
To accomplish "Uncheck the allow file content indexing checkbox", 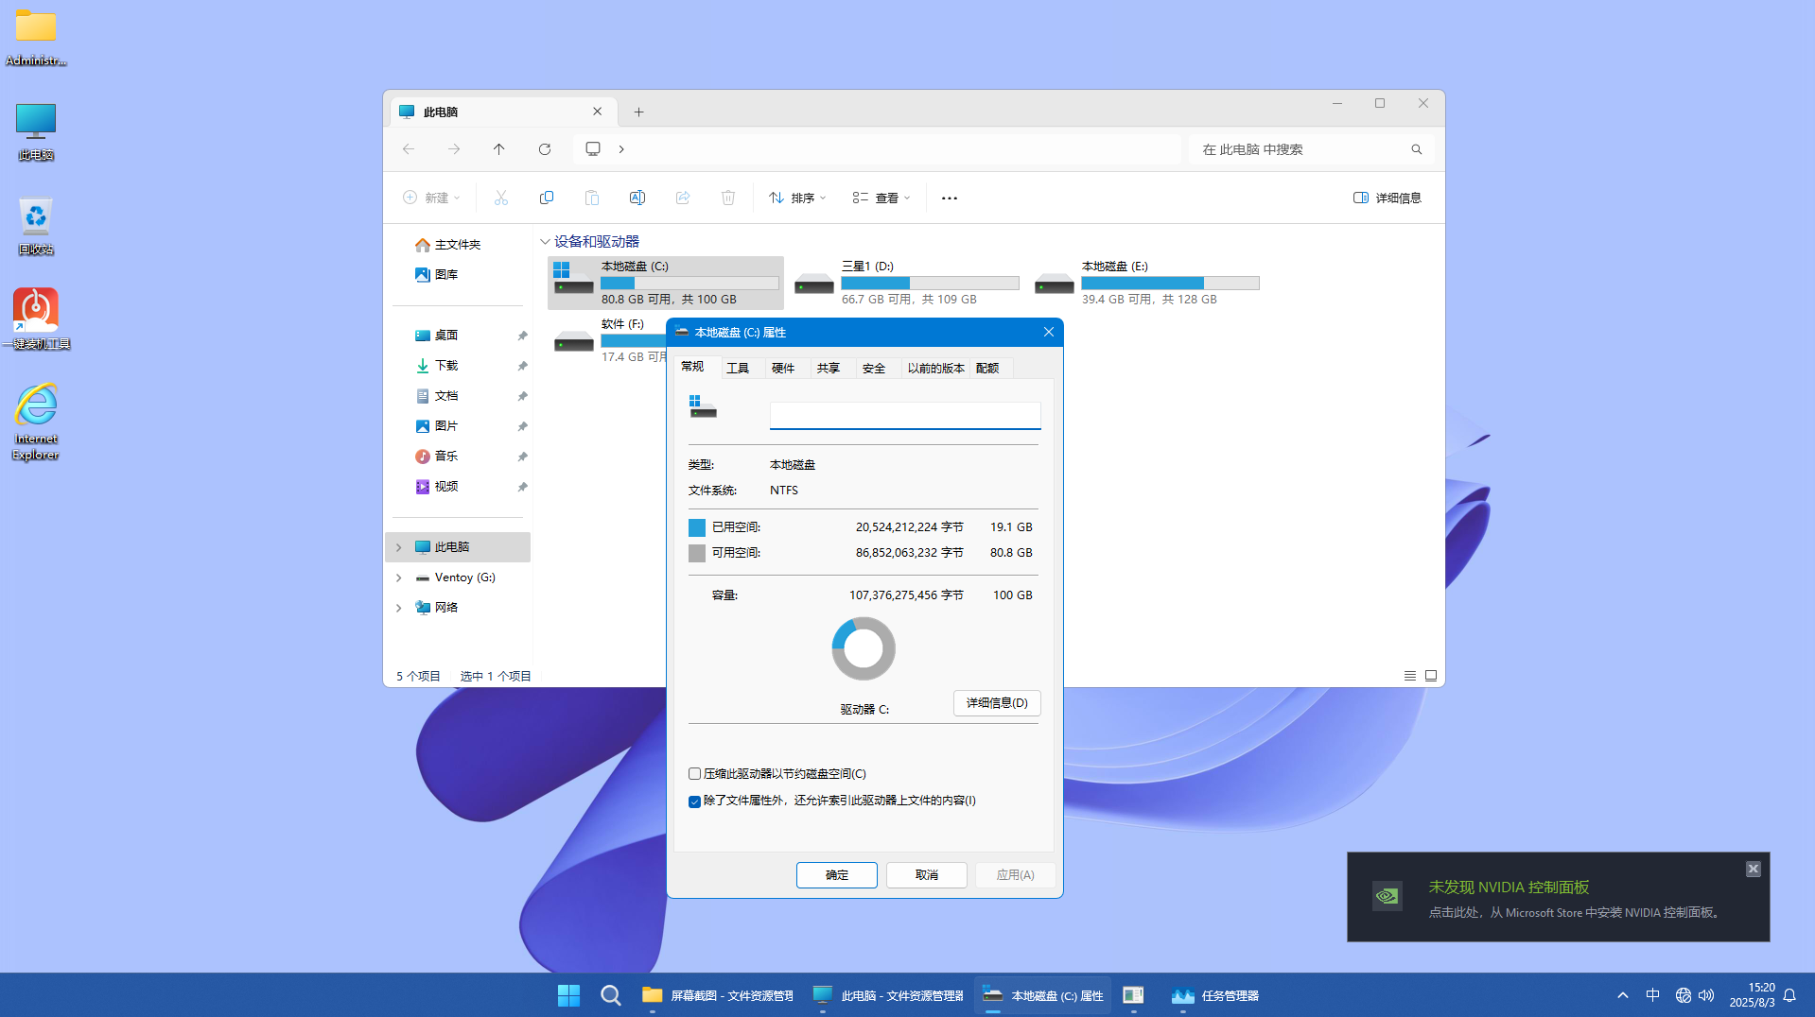I will point(695,802).
